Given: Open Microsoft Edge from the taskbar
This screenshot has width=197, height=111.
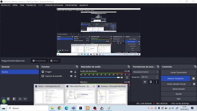Looking at the screenshot, I should [x=66, y=108].
